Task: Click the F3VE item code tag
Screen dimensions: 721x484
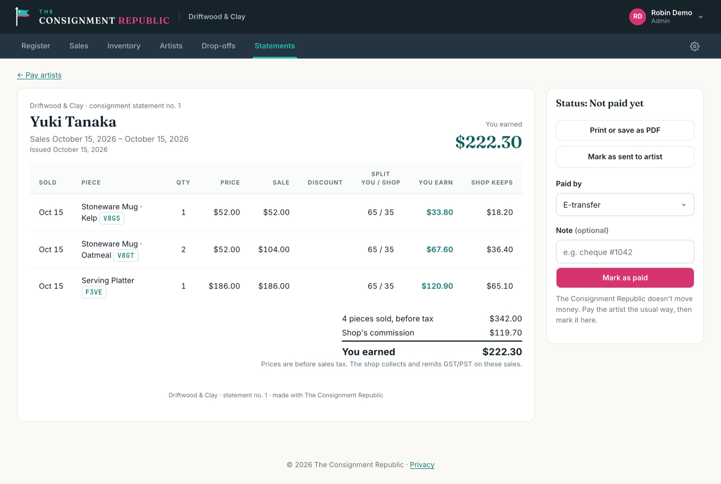Action: pos(94,292)
